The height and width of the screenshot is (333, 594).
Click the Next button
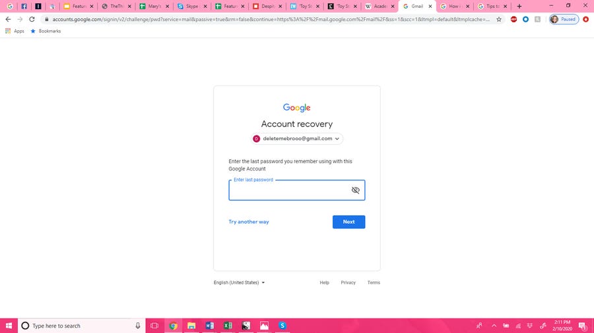[348, 222]
